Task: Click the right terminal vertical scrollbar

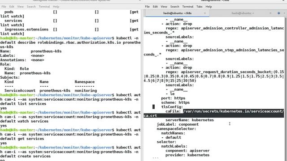Action: tap(286, 89)
